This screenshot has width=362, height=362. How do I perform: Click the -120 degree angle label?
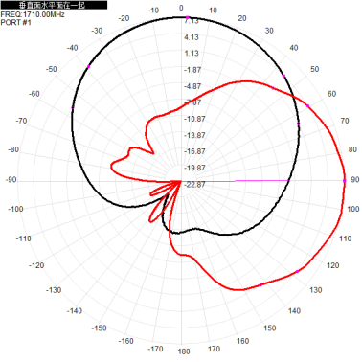pyautogui.click(x=36, y=265)
